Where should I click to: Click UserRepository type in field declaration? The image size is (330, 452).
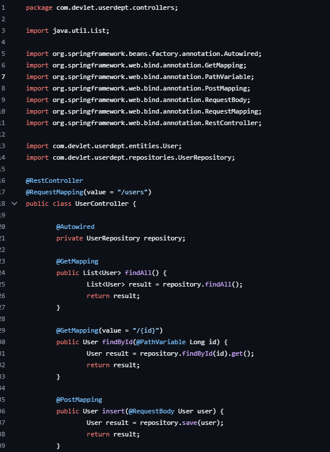pyautogui.click(x=113, y=238)
